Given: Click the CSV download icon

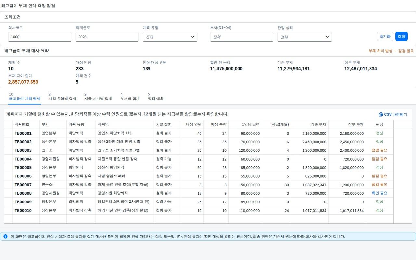Looking at the screenshot, I should pyautogui.click(x=381, y=114).
